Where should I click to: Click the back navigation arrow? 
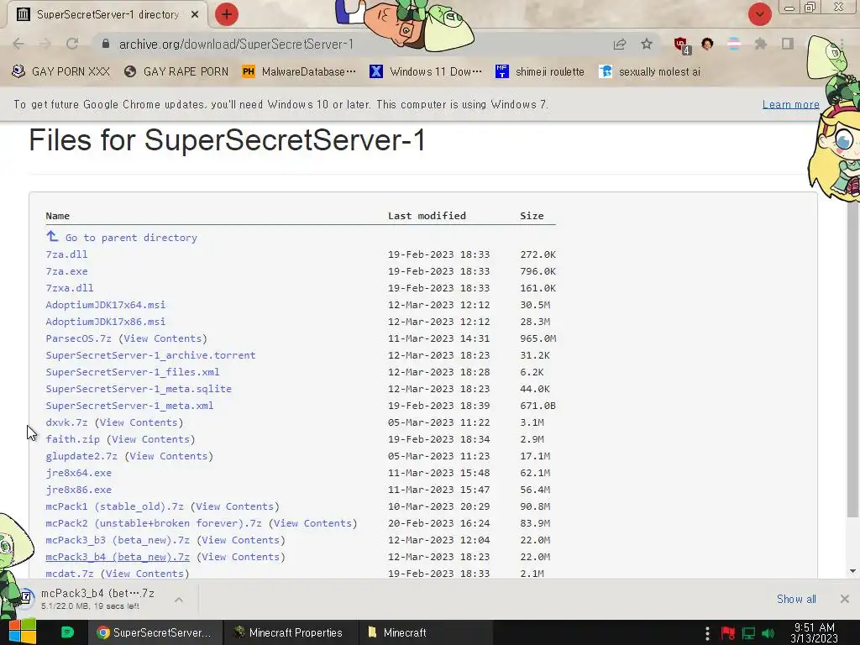[x=18, y=44]
